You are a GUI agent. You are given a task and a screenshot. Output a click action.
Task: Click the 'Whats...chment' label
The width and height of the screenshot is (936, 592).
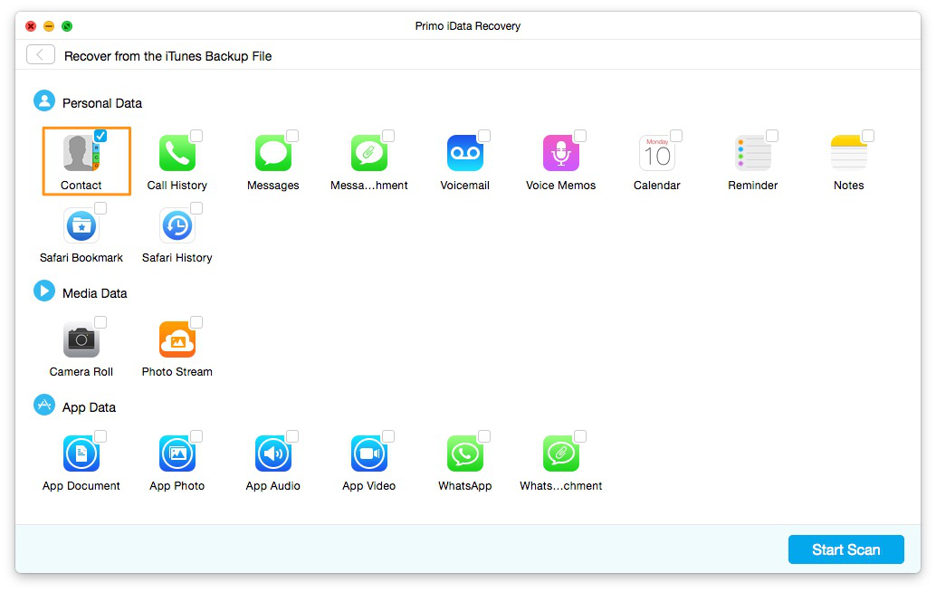tap(561, 486)
